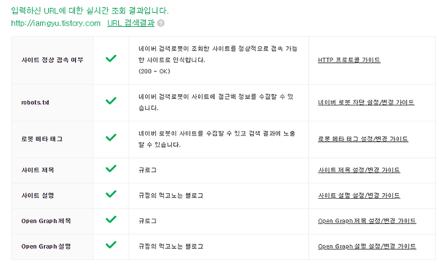439x264 pixels.
Task: Click green checkmark in robots.txt row
Action: coord(111,101)
